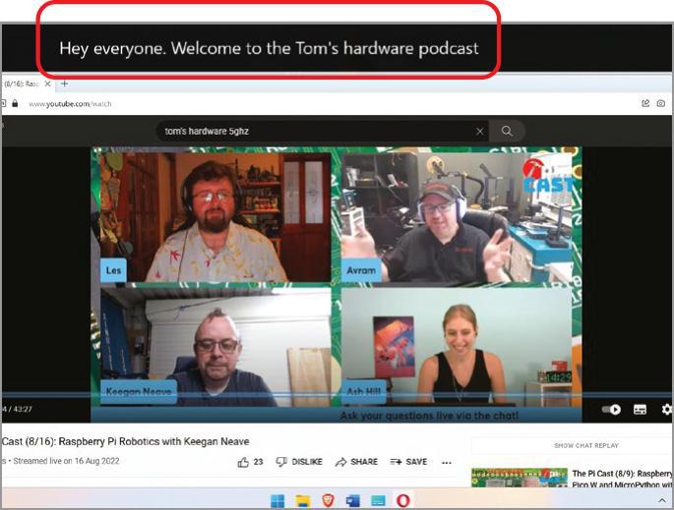Click the SHARE button under video
Viewport: 674px width, 510px height.
tap(356, 462)
